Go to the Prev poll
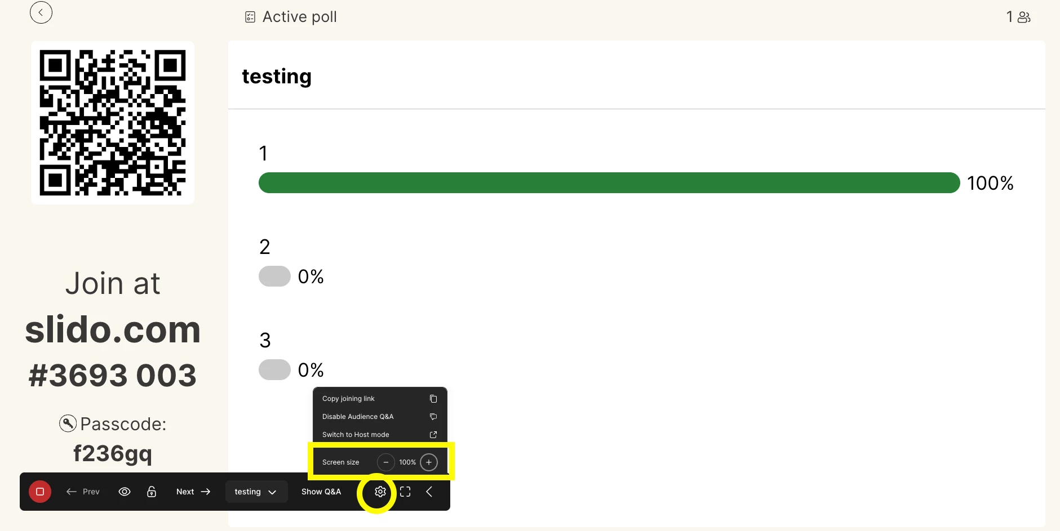1060x531 pixels. pyautogui.click(x=83, y=492)
